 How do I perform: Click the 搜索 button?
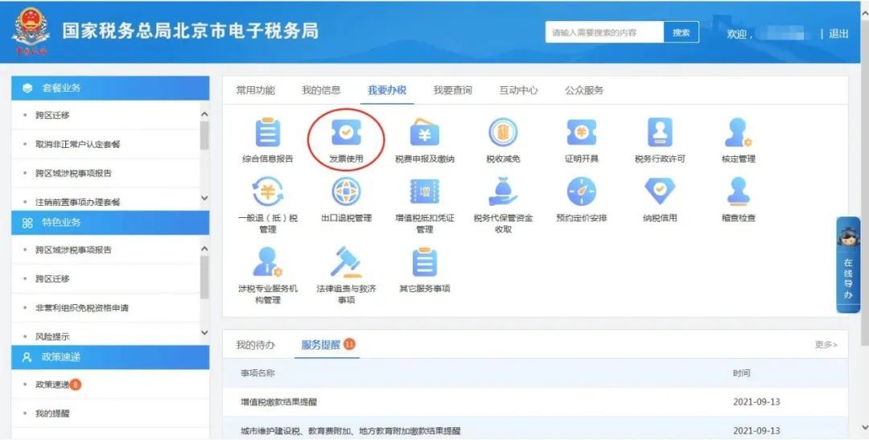[682, 32]
